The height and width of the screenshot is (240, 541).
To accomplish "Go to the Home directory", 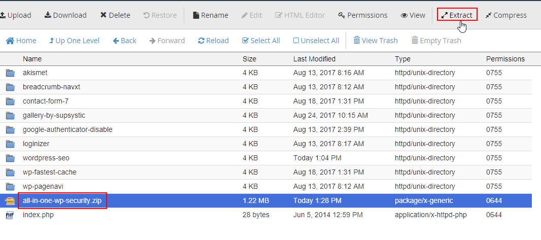I will [21, 41].
